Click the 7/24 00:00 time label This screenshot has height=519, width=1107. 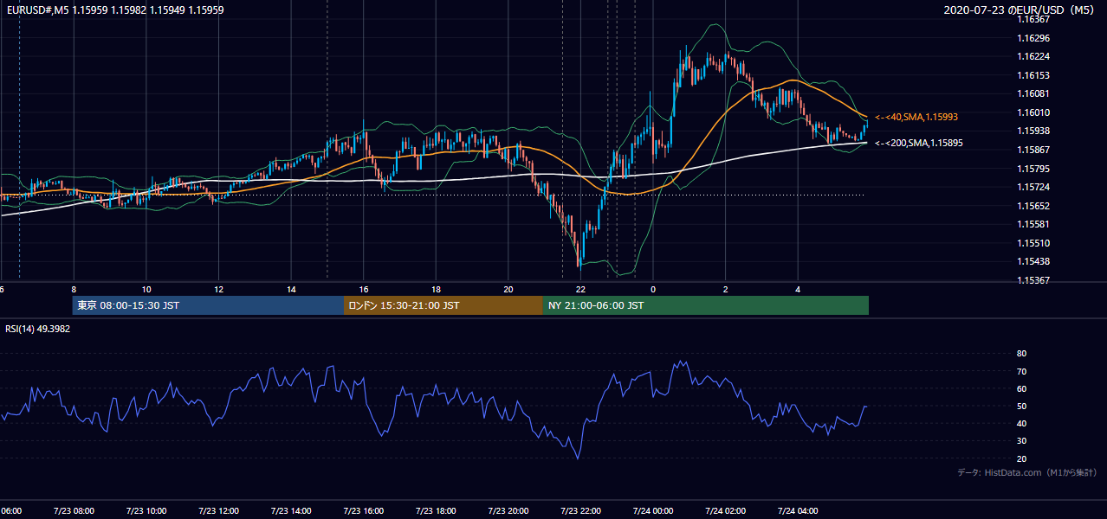tap(653, 510)
